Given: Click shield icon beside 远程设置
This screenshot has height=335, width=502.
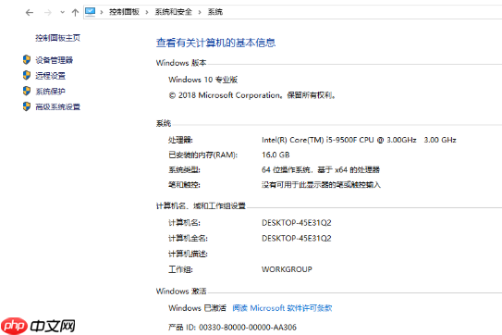Looking at the screenshot, I should tap(27, 75).
